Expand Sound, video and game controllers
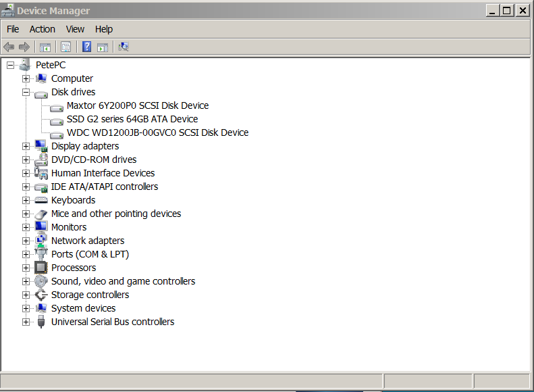The height and width of the screenshot is (392, 534). tap(26, 282)
